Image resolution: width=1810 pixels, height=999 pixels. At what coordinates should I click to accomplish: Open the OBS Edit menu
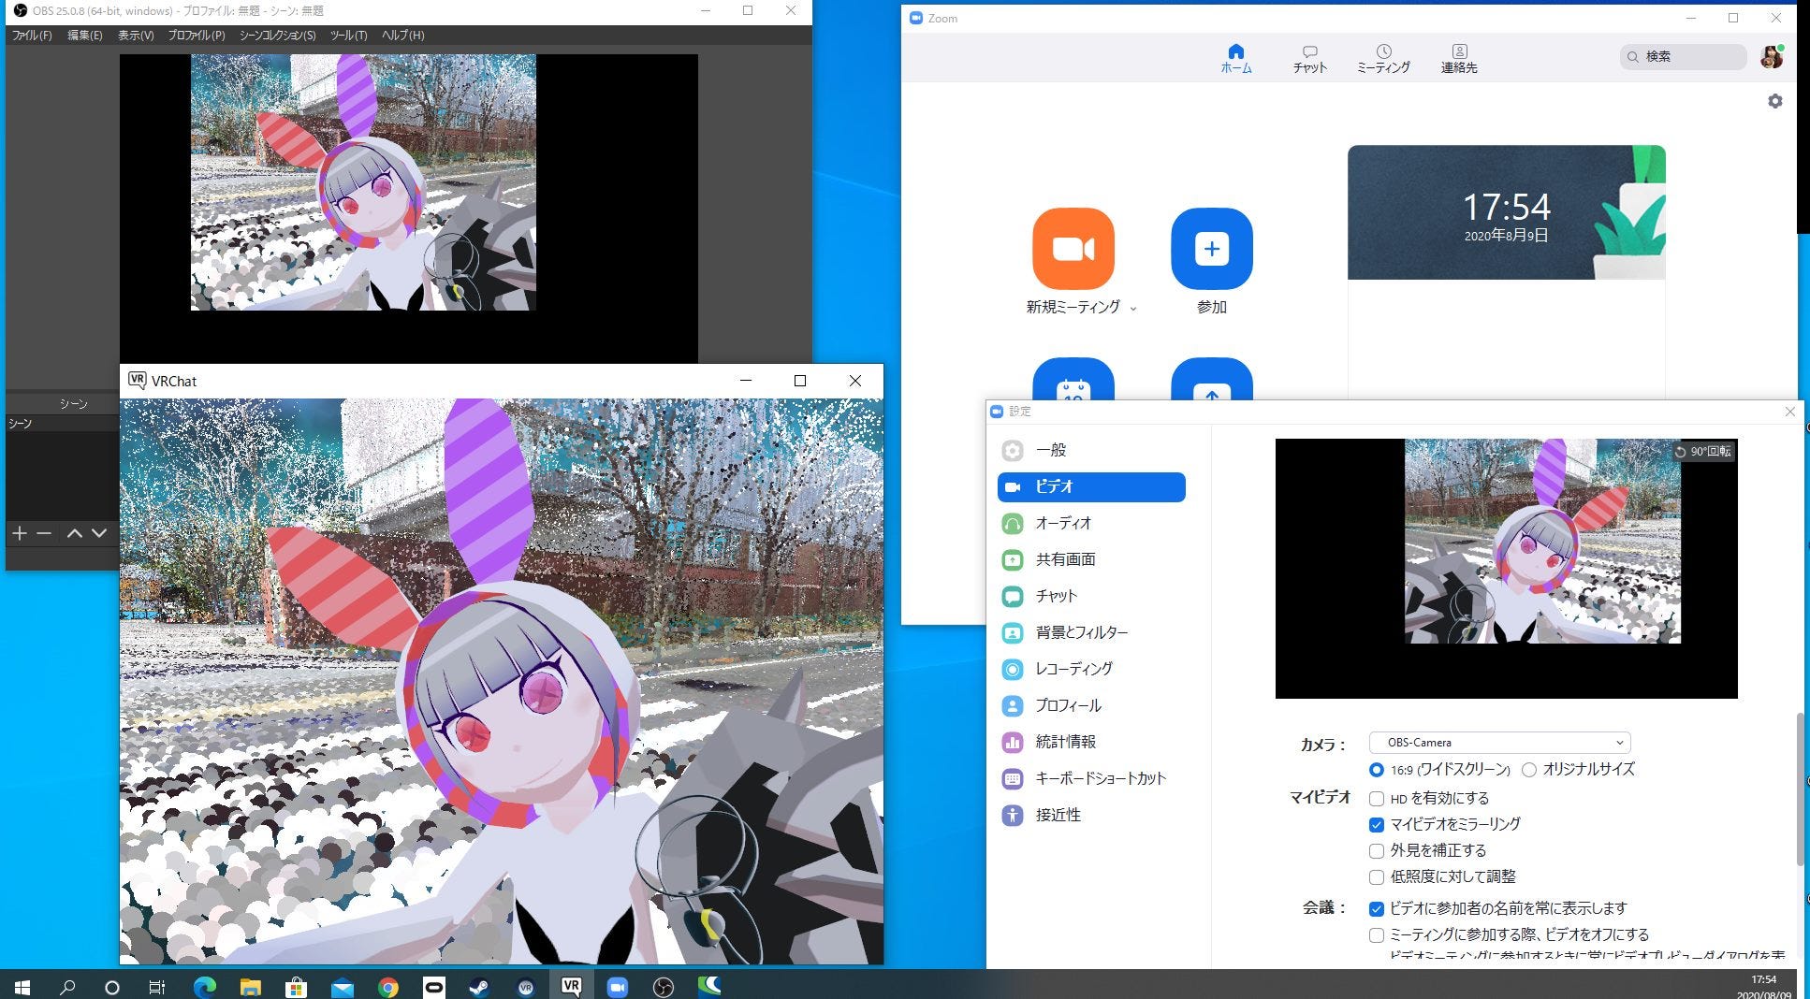coord(84,36)
